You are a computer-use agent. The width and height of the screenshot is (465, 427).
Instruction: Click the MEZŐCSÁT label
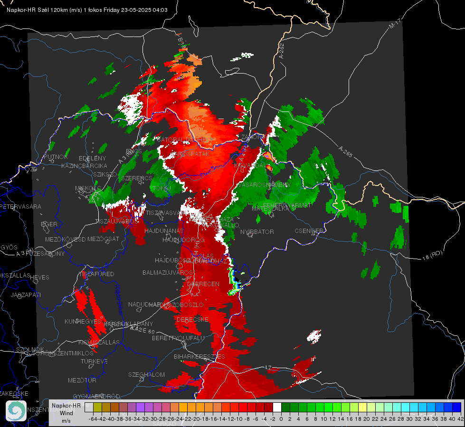pos(103,239)
